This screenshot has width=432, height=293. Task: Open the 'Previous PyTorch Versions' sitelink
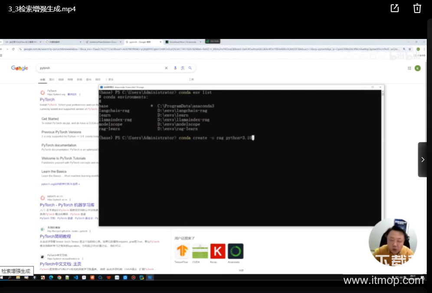[x=62, y=132]
